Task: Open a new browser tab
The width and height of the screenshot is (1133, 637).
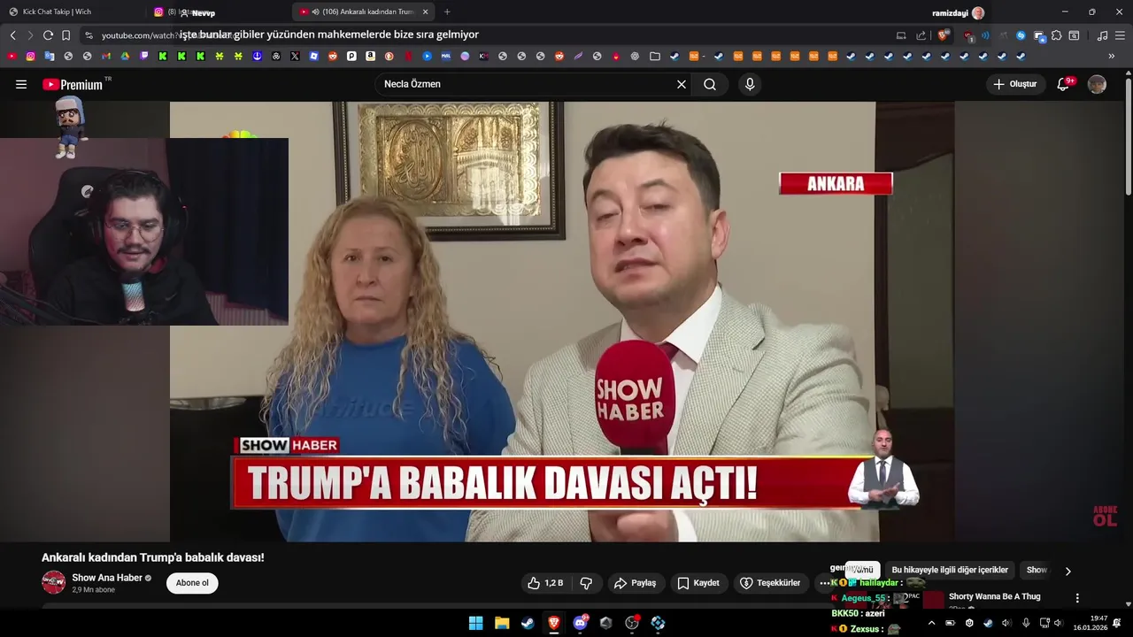Action: (446, 12)
